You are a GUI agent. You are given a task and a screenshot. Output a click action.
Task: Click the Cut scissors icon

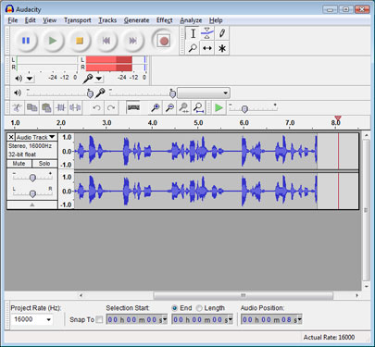click(17, 107)
